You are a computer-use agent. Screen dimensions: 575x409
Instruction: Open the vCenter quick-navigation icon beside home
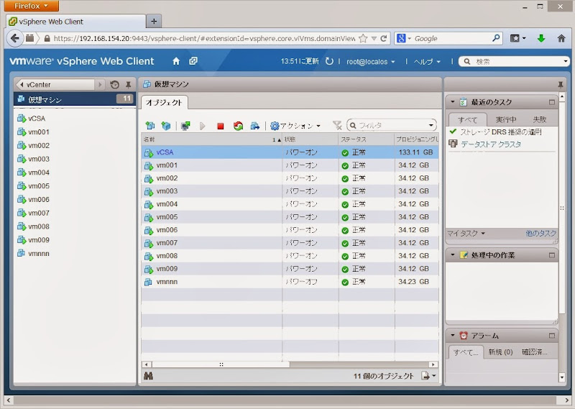tap(193, 61)
